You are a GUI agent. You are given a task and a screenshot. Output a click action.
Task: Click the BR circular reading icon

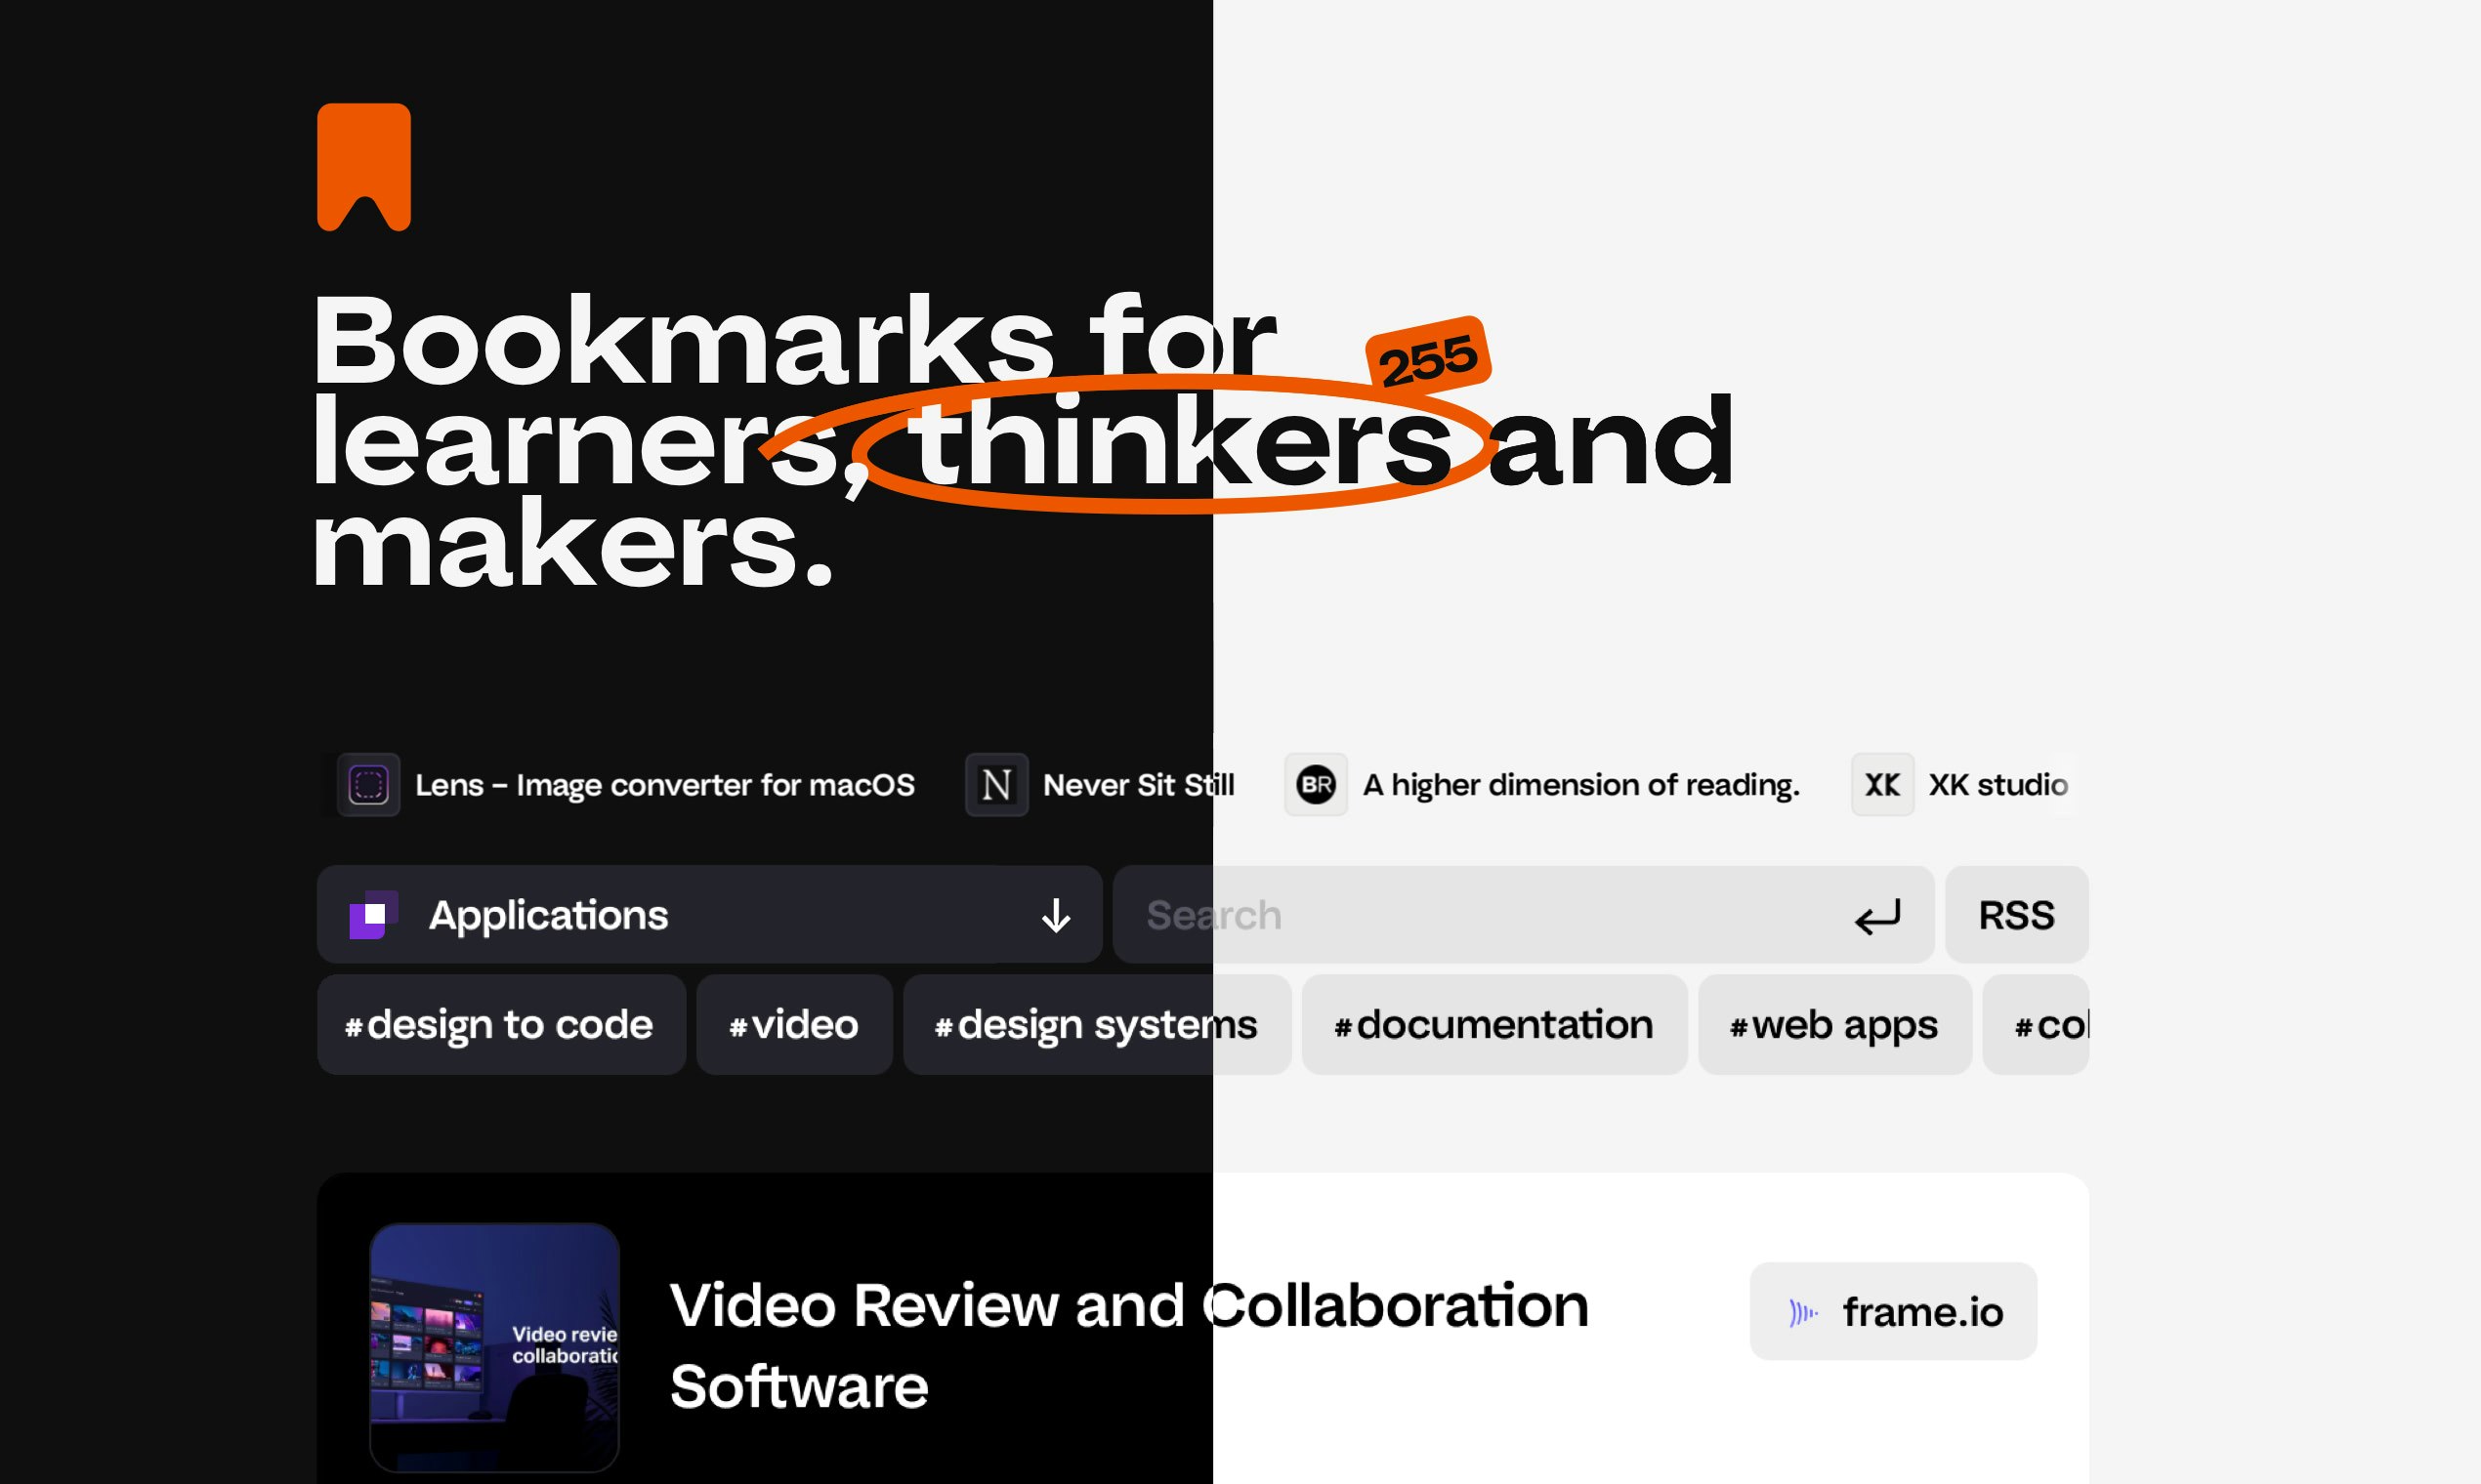(x=1316, y=785)
